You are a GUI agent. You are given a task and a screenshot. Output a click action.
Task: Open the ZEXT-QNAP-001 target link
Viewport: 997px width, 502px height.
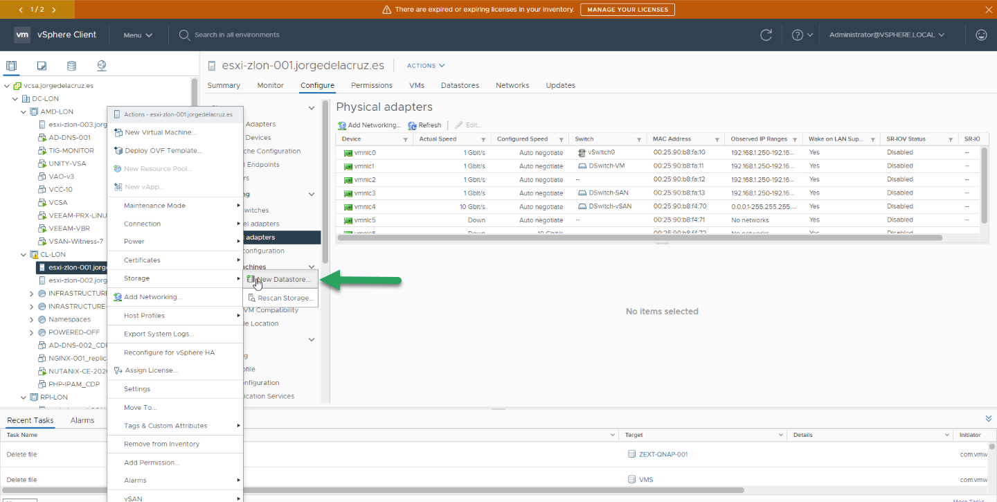(x=663, y=454)
